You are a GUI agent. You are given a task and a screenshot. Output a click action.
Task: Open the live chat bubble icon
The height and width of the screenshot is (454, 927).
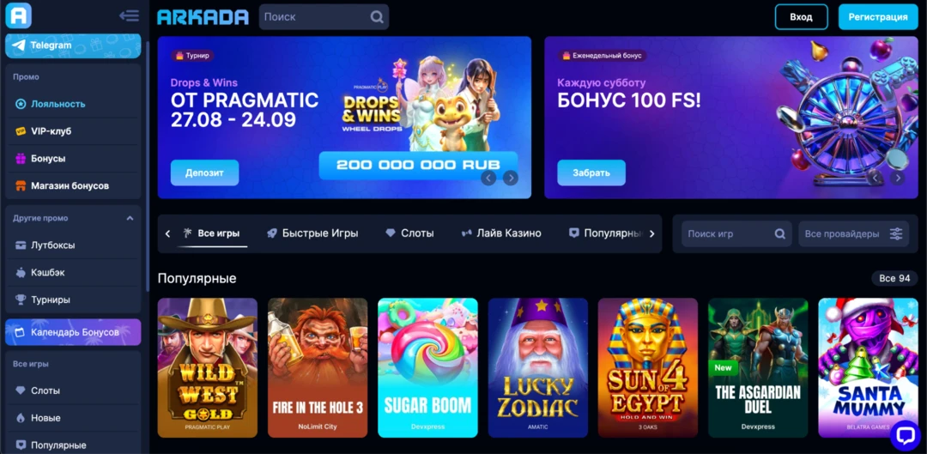click(906, 436)
